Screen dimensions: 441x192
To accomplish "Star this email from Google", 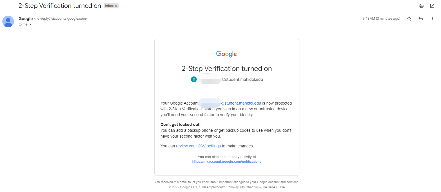I will pyautogui.click(x=409, y=19).
